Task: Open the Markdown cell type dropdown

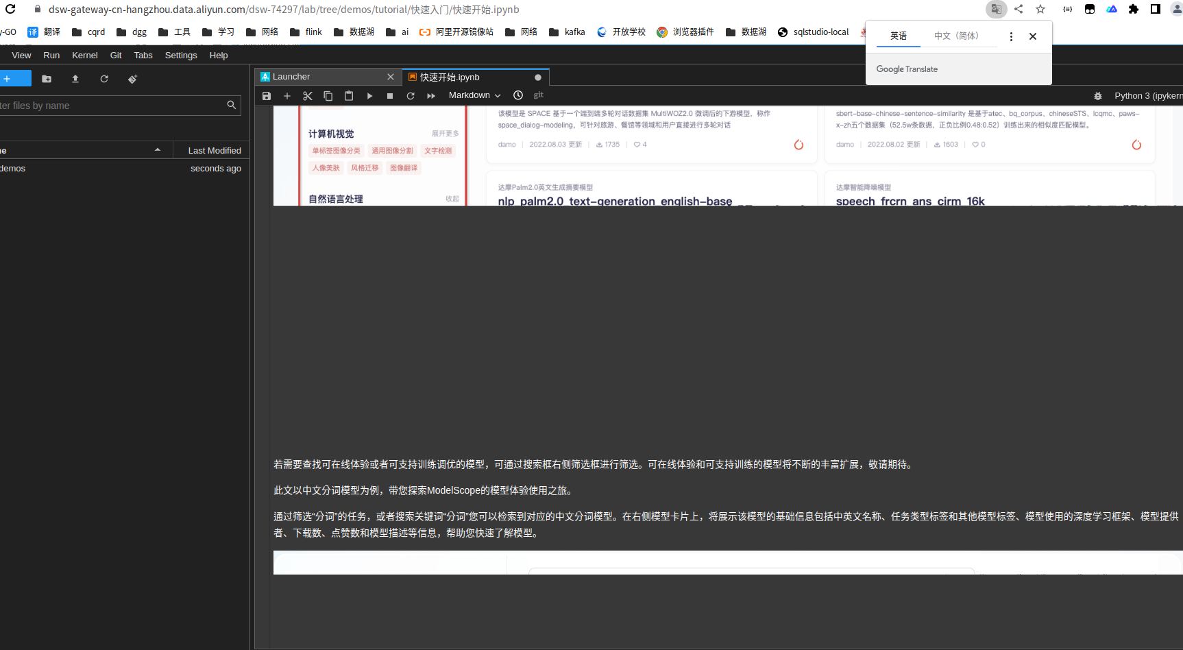Action: point(474,95)
